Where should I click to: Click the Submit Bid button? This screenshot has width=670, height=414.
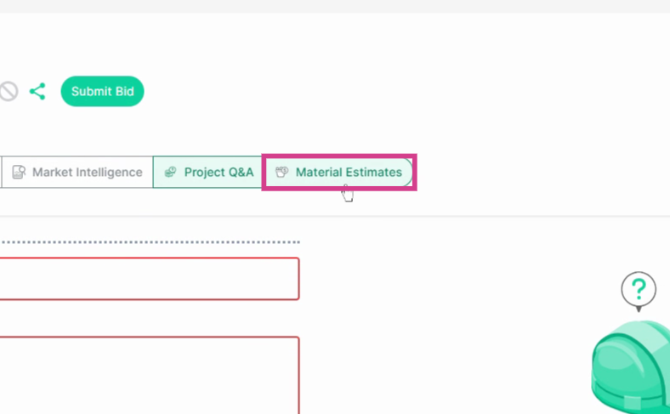[x=102, y=92]
